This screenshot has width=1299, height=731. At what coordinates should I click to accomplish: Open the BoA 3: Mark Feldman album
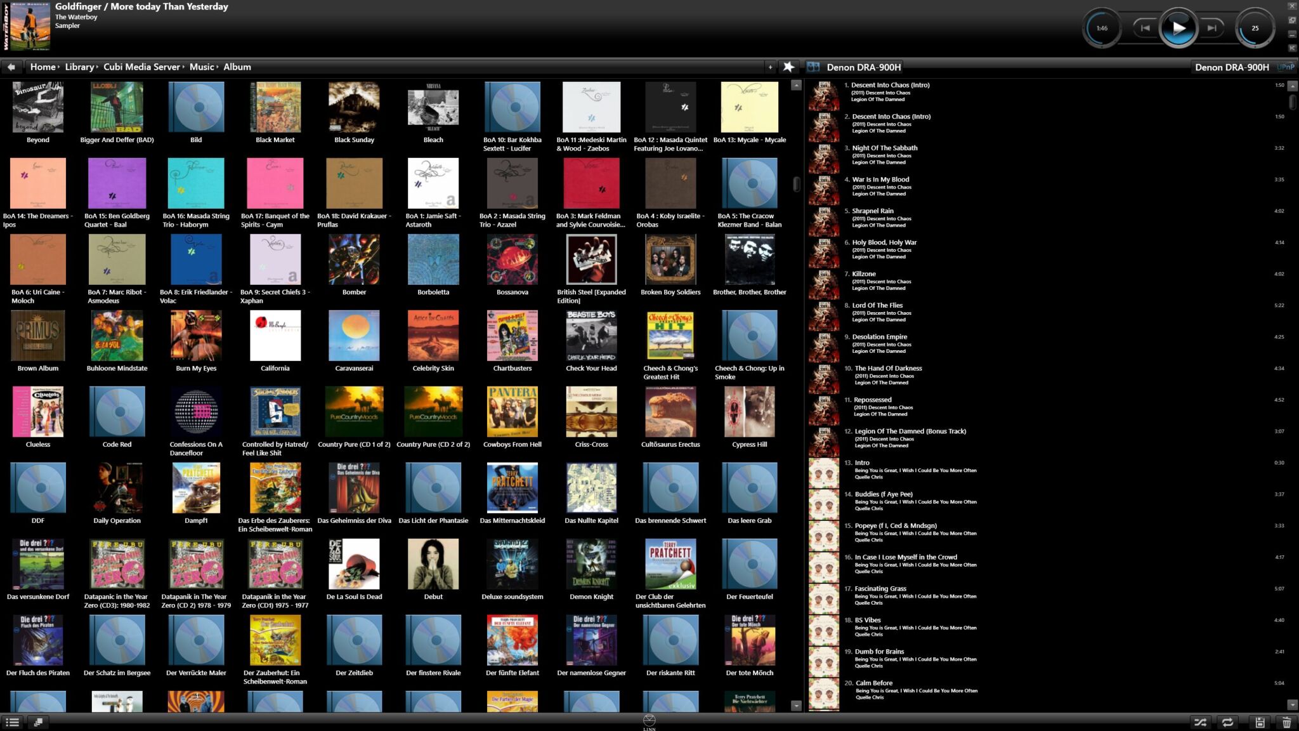(591, 193)
